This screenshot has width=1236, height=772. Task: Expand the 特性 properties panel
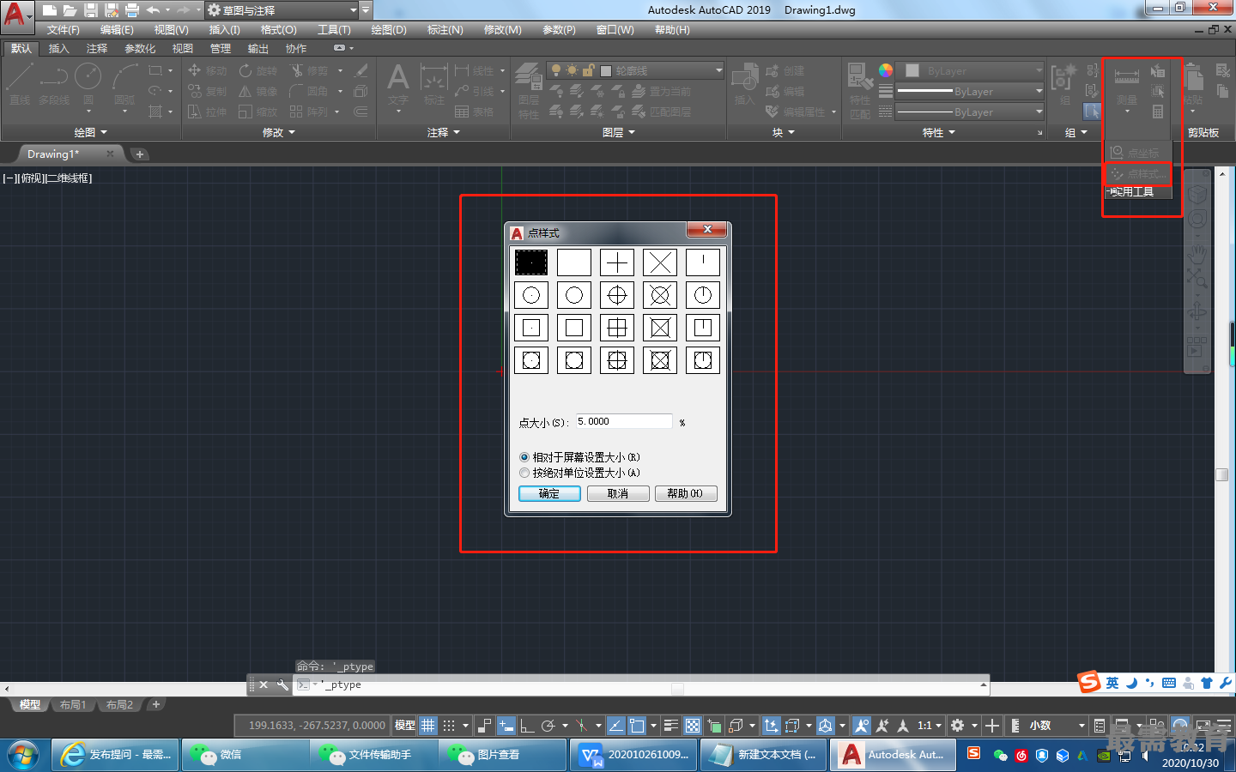click(938, 132)
